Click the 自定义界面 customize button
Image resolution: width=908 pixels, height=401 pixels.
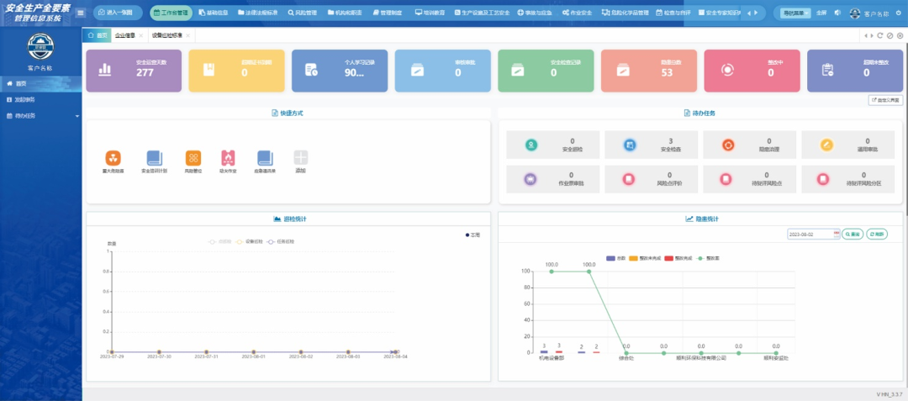[886, 100]
